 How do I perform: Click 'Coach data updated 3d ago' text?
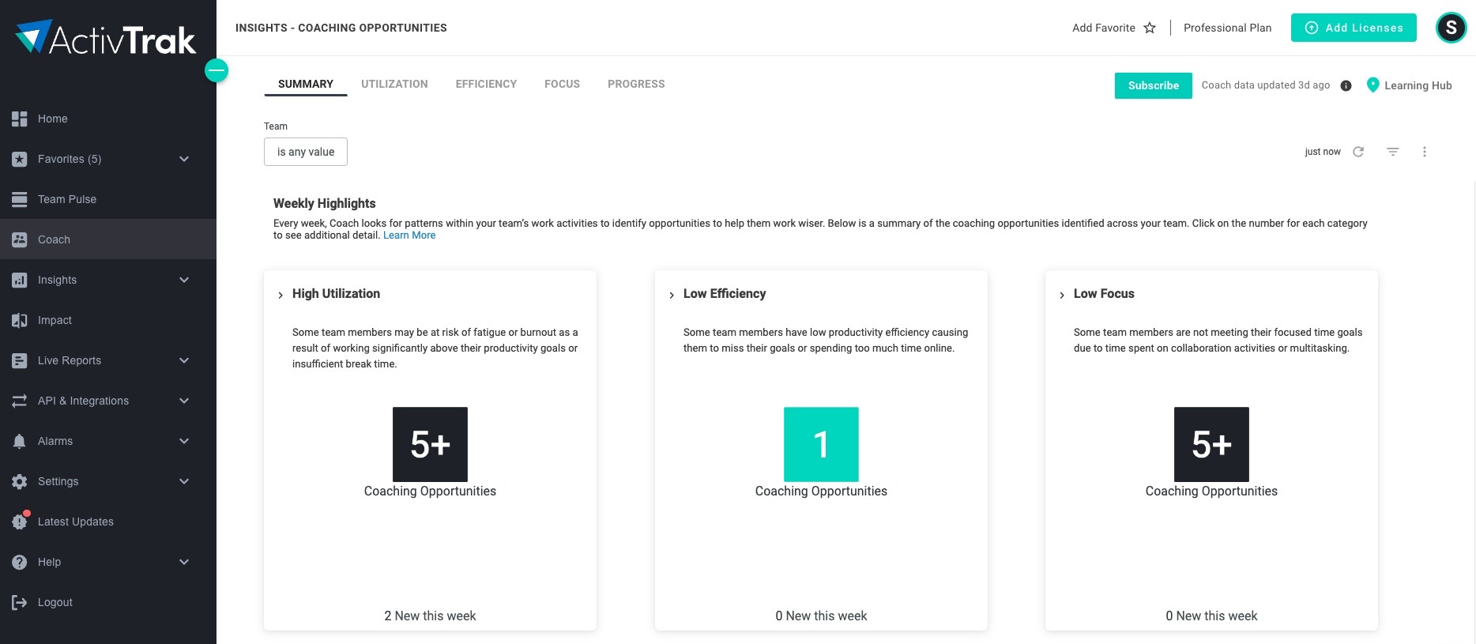1266,85
